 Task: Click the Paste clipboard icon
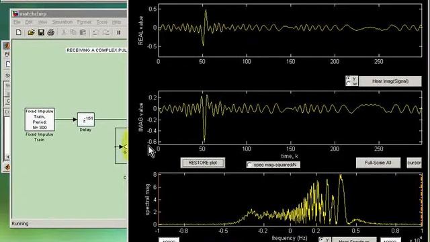(x=83, y=32)
